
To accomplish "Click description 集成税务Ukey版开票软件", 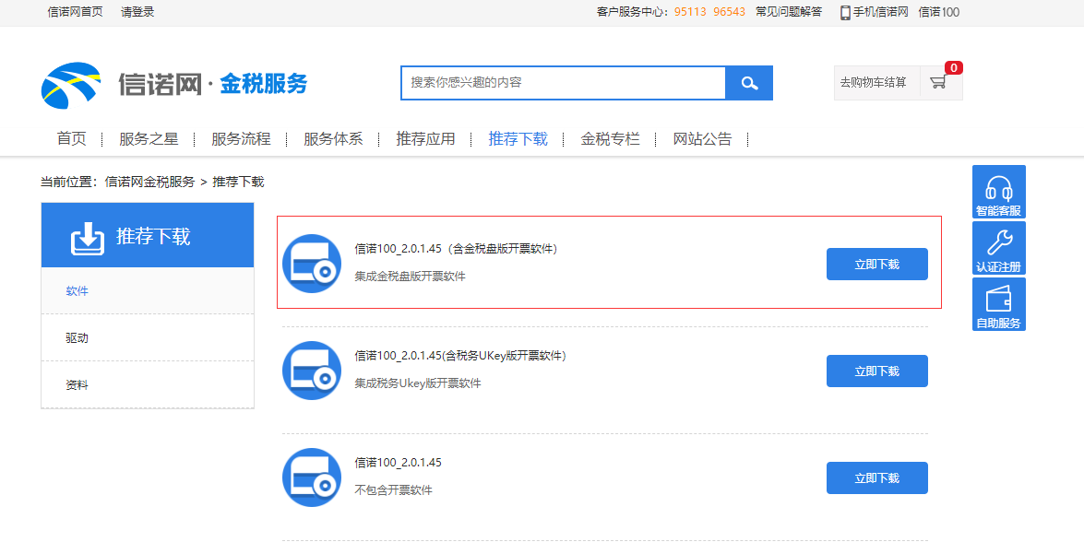I will click(x=418, y=383).
